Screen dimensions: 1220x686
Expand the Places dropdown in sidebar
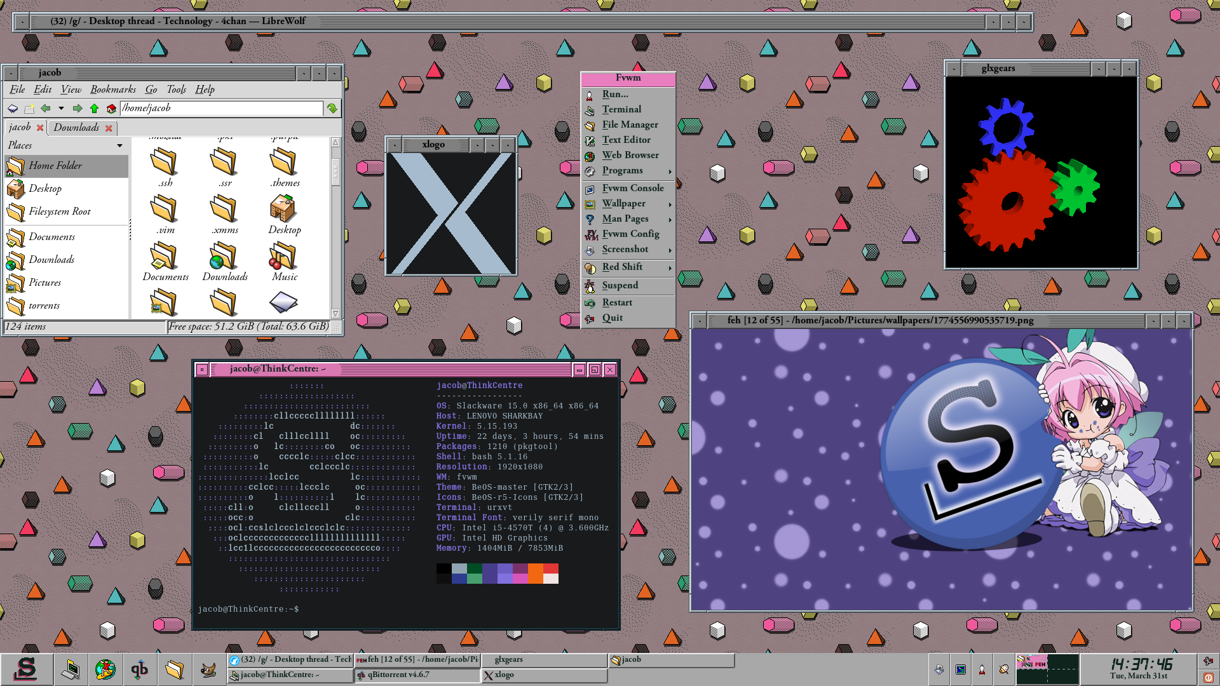[x=119, y=146]
